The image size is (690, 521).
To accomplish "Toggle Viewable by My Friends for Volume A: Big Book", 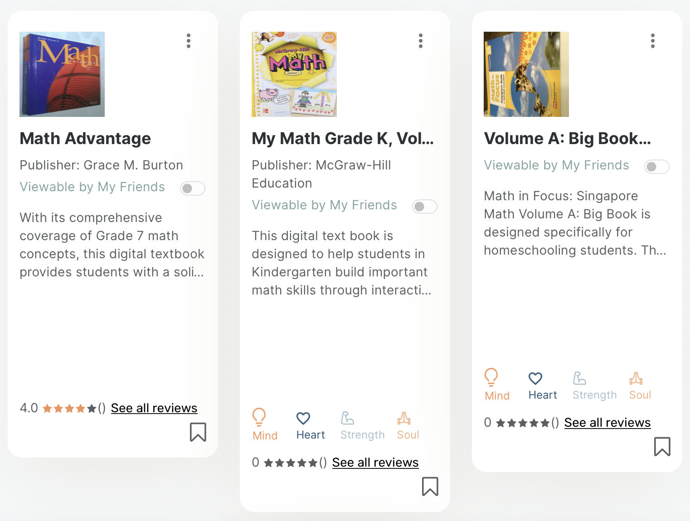I will pos(657,167).
